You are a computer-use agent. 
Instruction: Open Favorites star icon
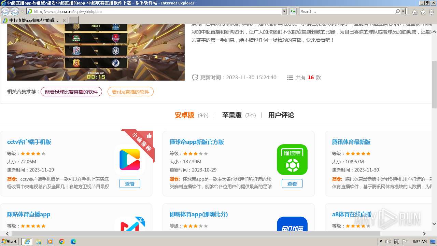pyautogui.click(x=423, y=12)
